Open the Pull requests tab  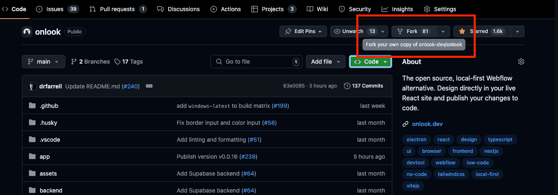tap(117, 9)
